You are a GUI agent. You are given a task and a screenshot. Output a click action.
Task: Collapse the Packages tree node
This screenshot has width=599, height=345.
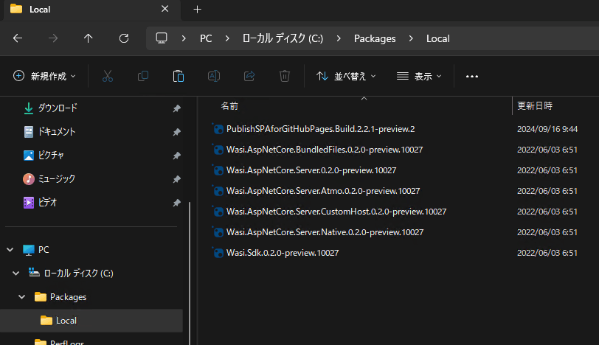coord(22,297)
